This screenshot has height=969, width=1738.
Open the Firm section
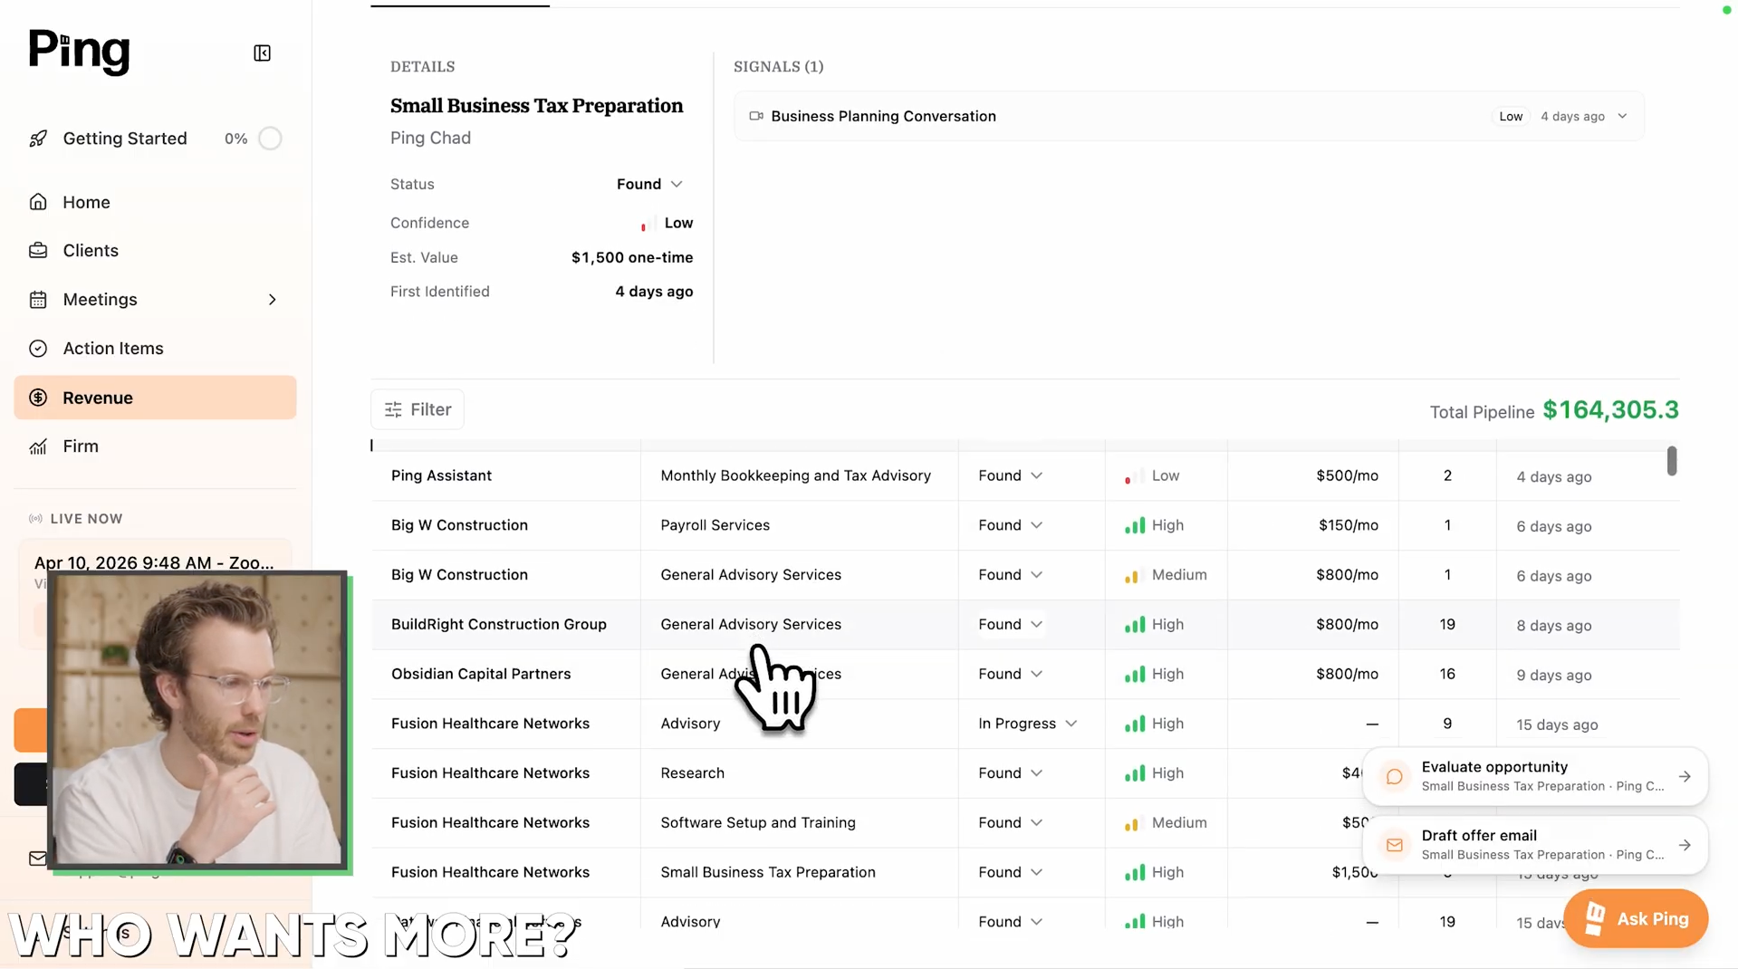(x=155, y=446)
